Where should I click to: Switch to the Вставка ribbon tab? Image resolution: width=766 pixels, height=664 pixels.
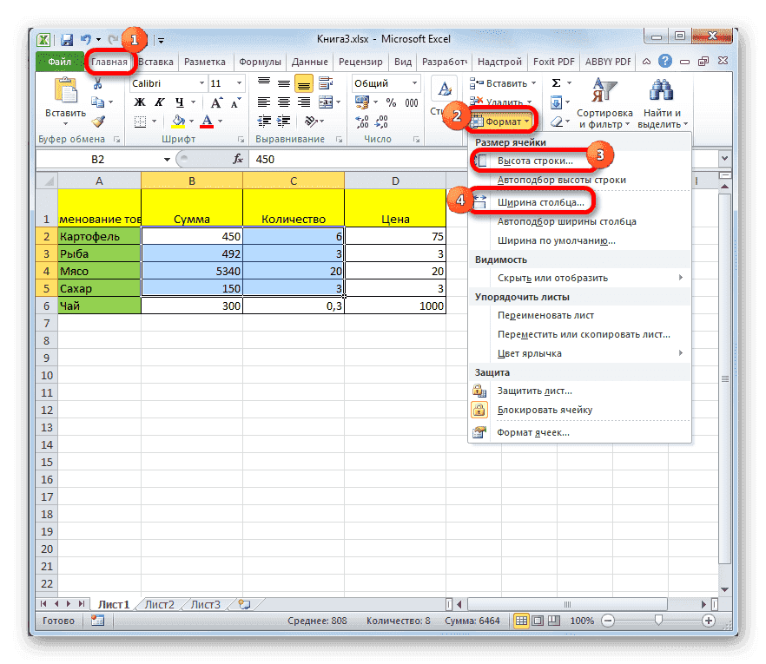pos(154,62)
